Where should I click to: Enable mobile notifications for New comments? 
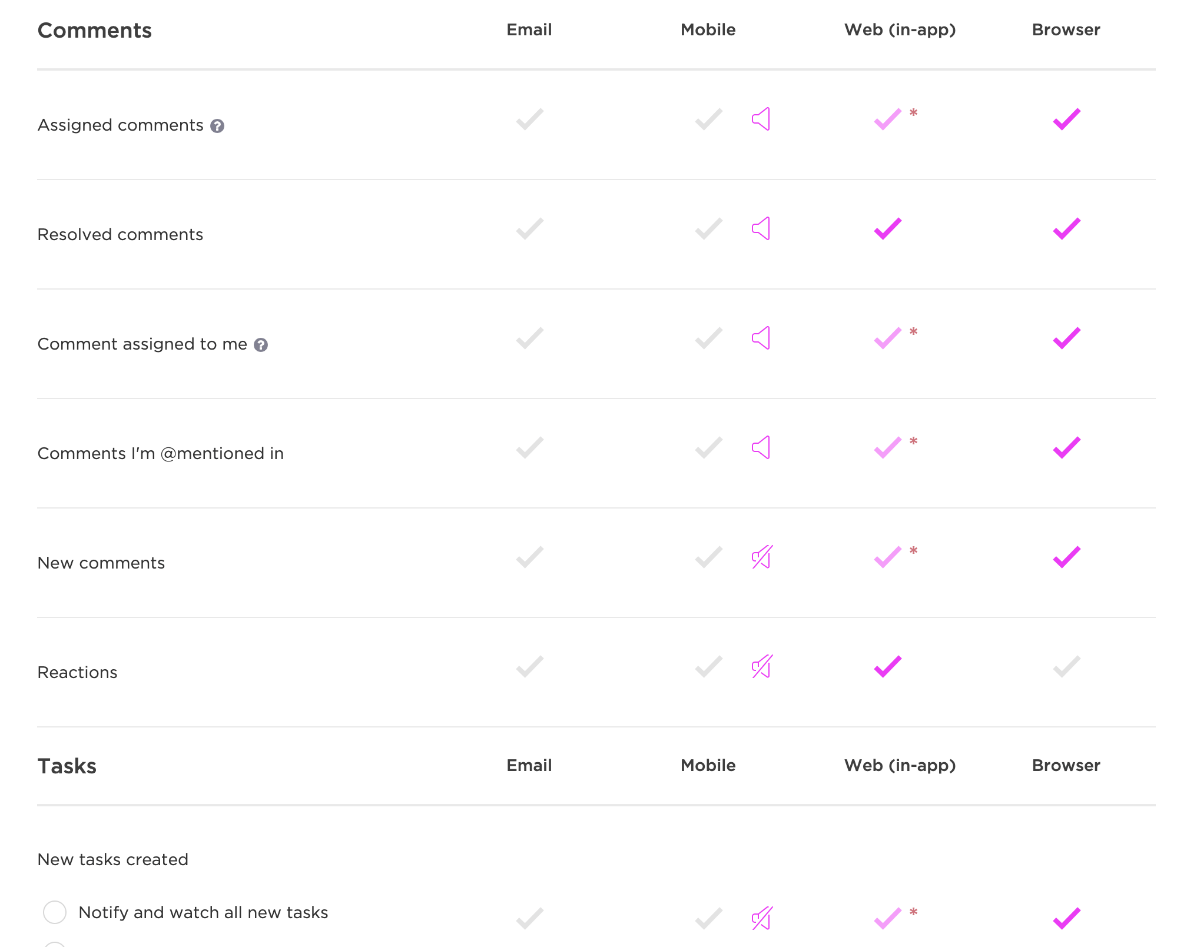point(708,557)
